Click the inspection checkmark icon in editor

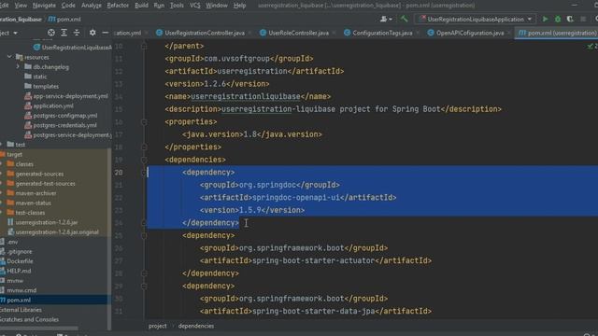pyautogui.click(x=591, y=46)
